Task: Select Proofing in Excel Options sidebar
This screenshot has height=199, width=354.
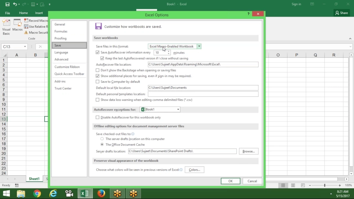Action: (x=69, y=38)
